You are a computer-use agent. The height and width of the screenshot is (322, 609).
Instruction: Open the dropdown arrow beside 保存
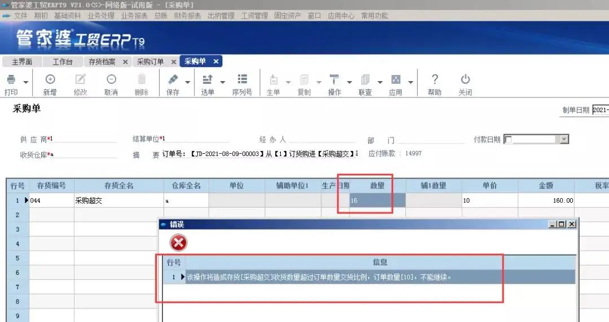click(x=188, y=82)
